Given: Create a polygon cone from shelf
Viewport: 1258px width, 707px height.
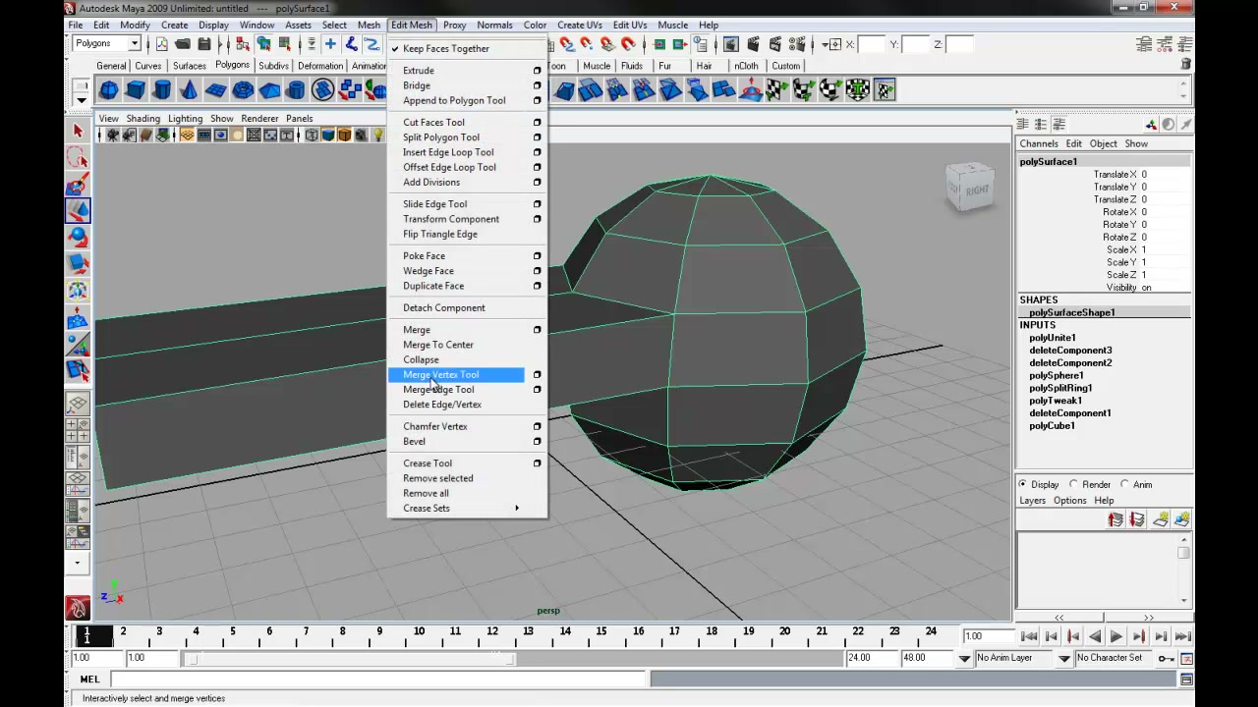Looking at the screenshot, I should tap(189, 90).
